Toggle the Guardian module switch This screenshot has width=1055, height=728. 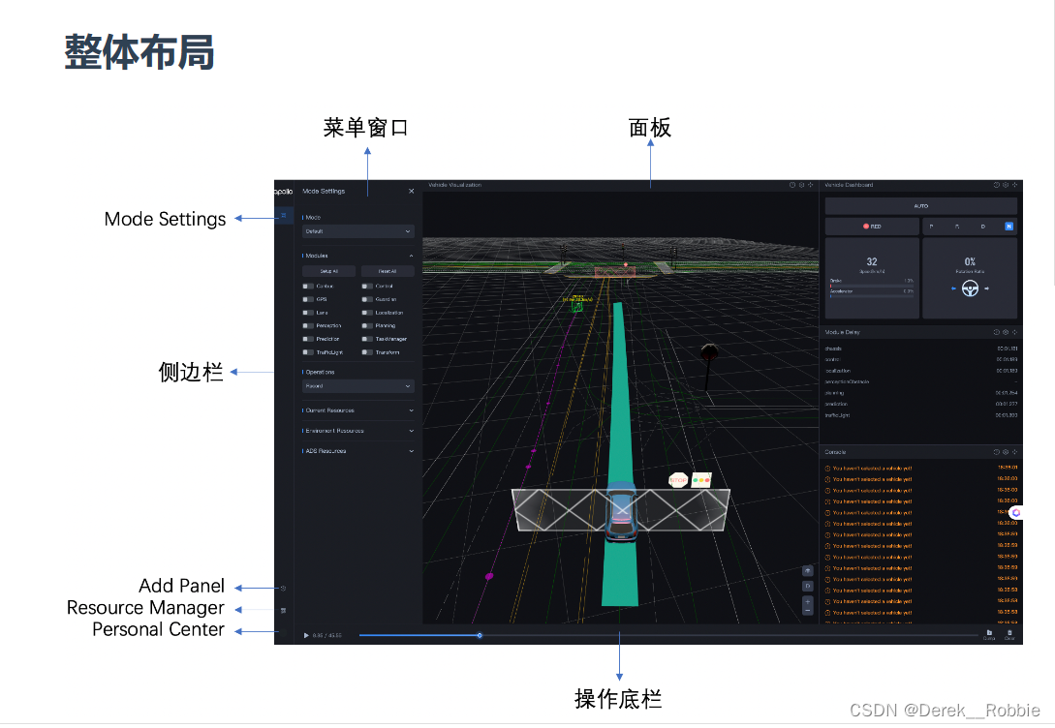click(367, 299)
